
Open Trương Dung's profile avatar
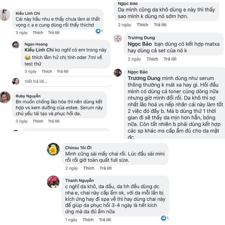(x=118, y=38)
